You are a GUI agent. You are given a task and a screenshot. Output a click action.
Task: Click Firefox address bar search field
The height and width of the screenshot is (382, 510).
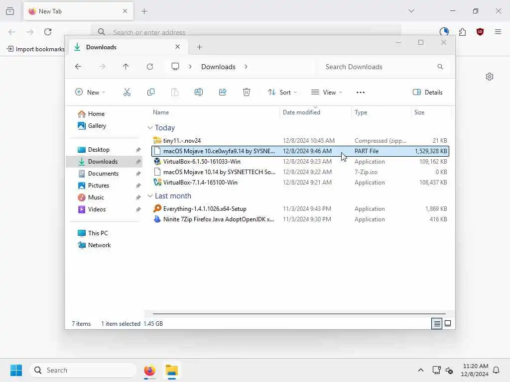pos(246,32)
